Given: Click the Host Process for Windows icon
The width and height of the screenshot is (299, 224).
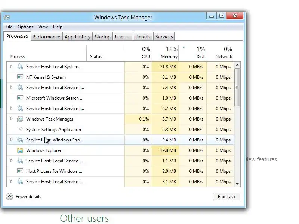Looking at the screenshot, I should tap(20, 171).
